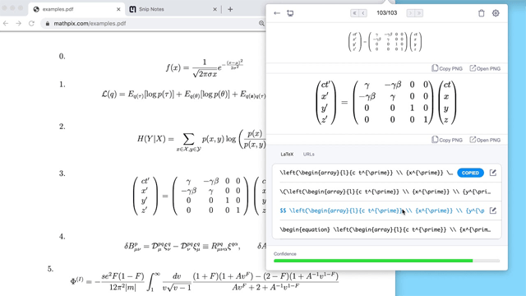Edit first LaTeX row with pencil icon
Image resolution: width=526 pixels, height=296 pixels.
(x=493, y=173)
